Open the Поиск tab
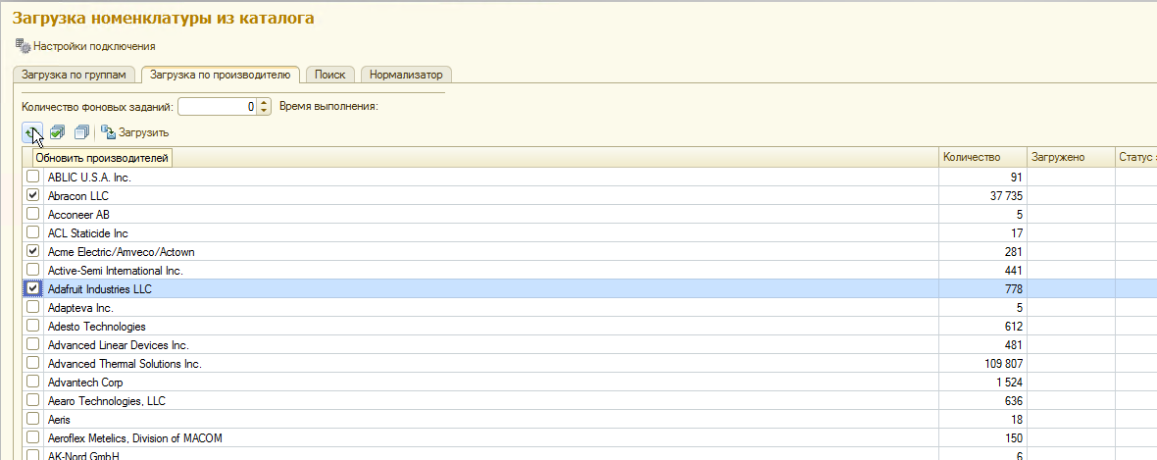 click(x=329, y=75)
